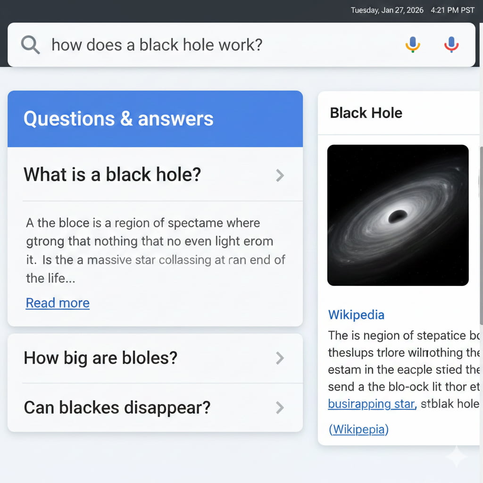The image size is (483, 483).
Task: Click the "Questions & answers" header
Action: (x=118, y=119)
